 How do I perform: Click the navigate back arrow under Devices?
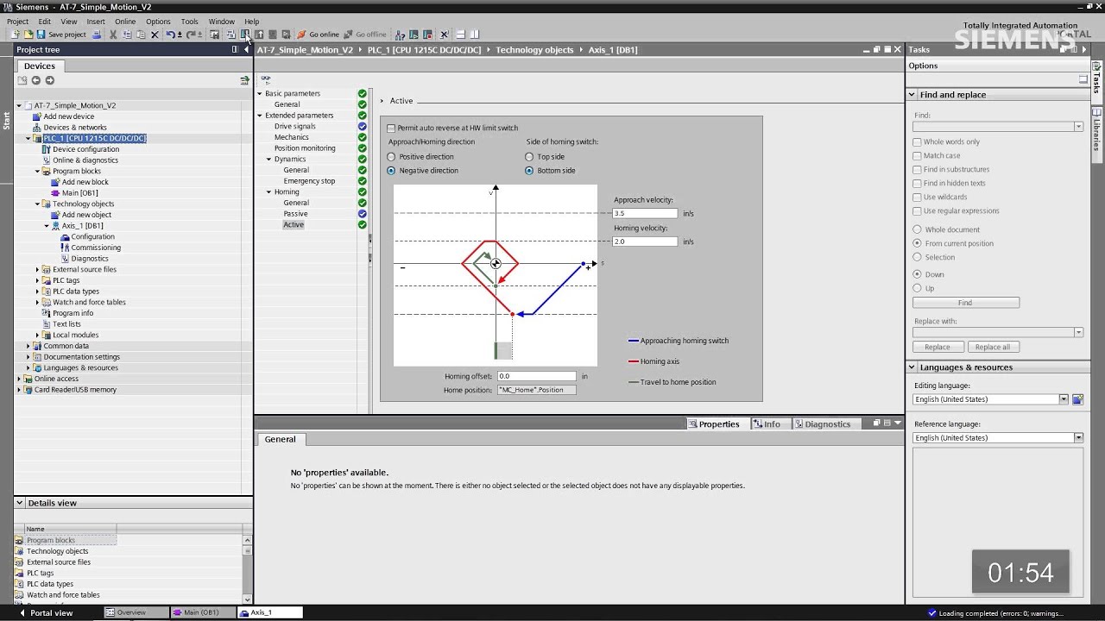[x=35, y=80]
